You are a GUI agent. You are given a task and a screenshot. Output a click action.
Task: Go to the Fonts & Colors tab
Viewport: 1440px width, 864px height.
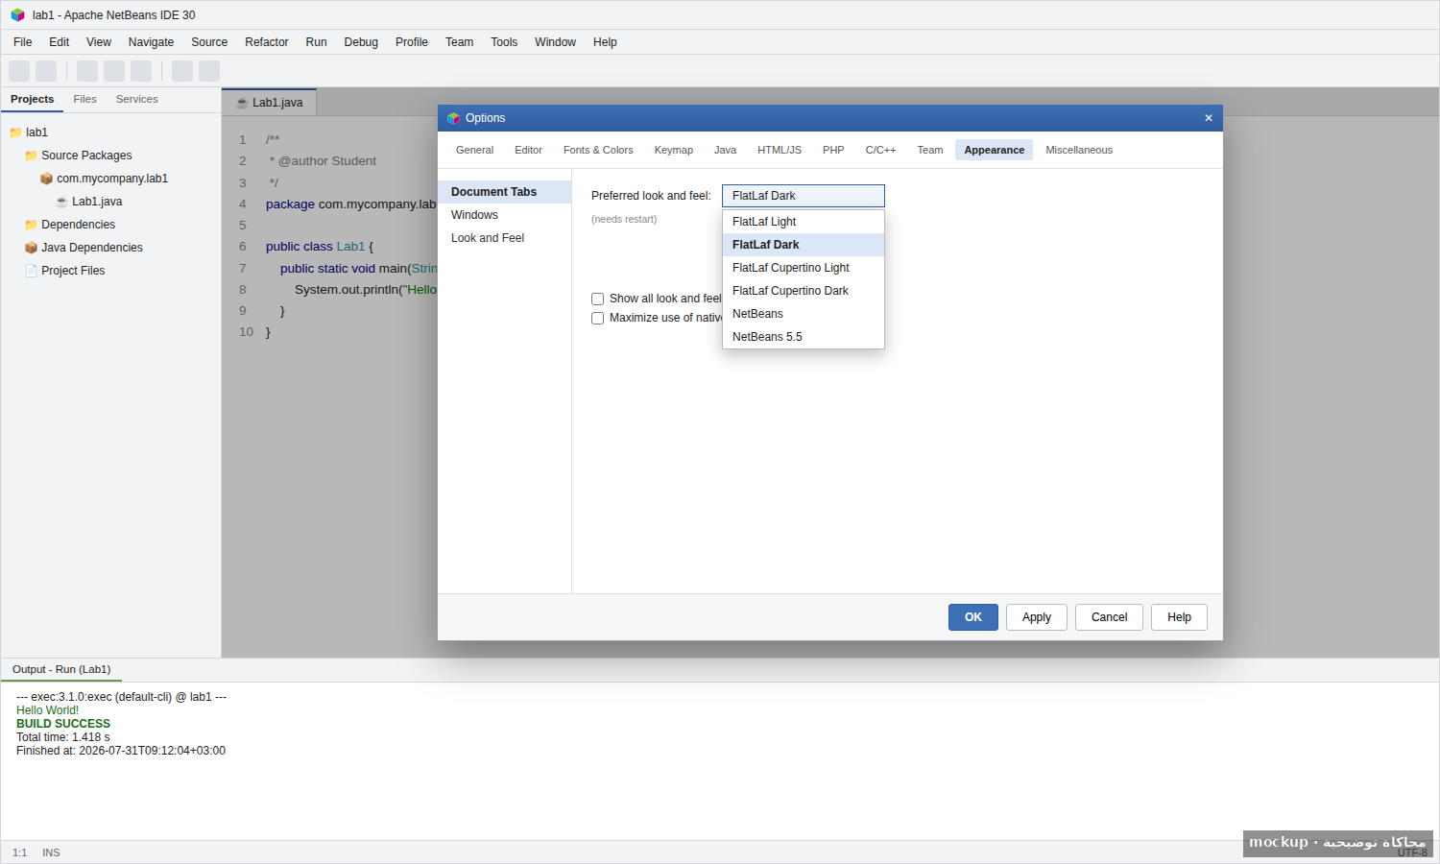click(x=598, y=150)
